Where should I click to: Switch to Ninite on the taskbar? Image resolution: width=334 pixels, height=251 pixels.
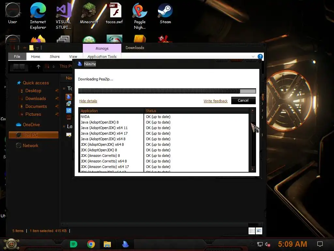pos(125,244)
